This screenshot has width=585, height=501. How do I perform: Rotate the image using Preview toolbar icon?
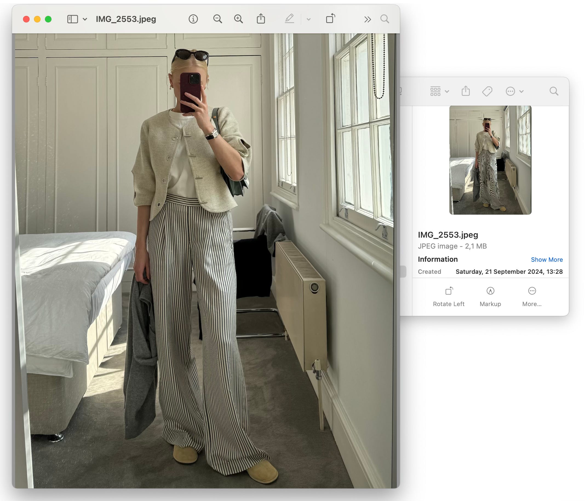click(x=330, y=19)
